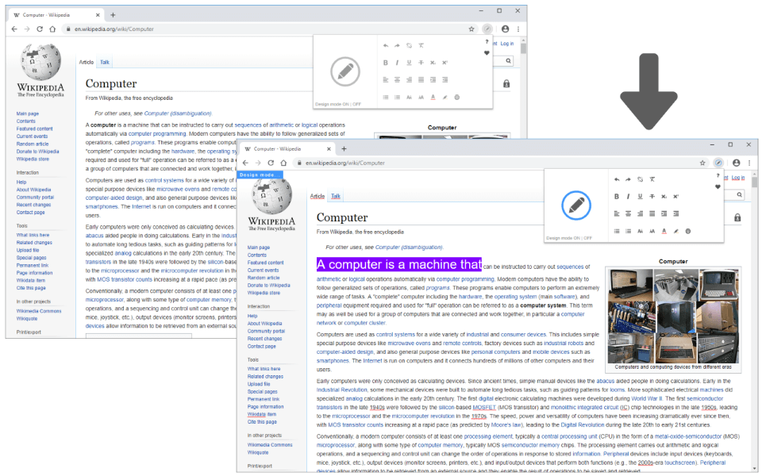This screenshot has height=476, width=762.
Task: Click print icon in back window popup
Action: pyautogui.click(x=457, y=97)
